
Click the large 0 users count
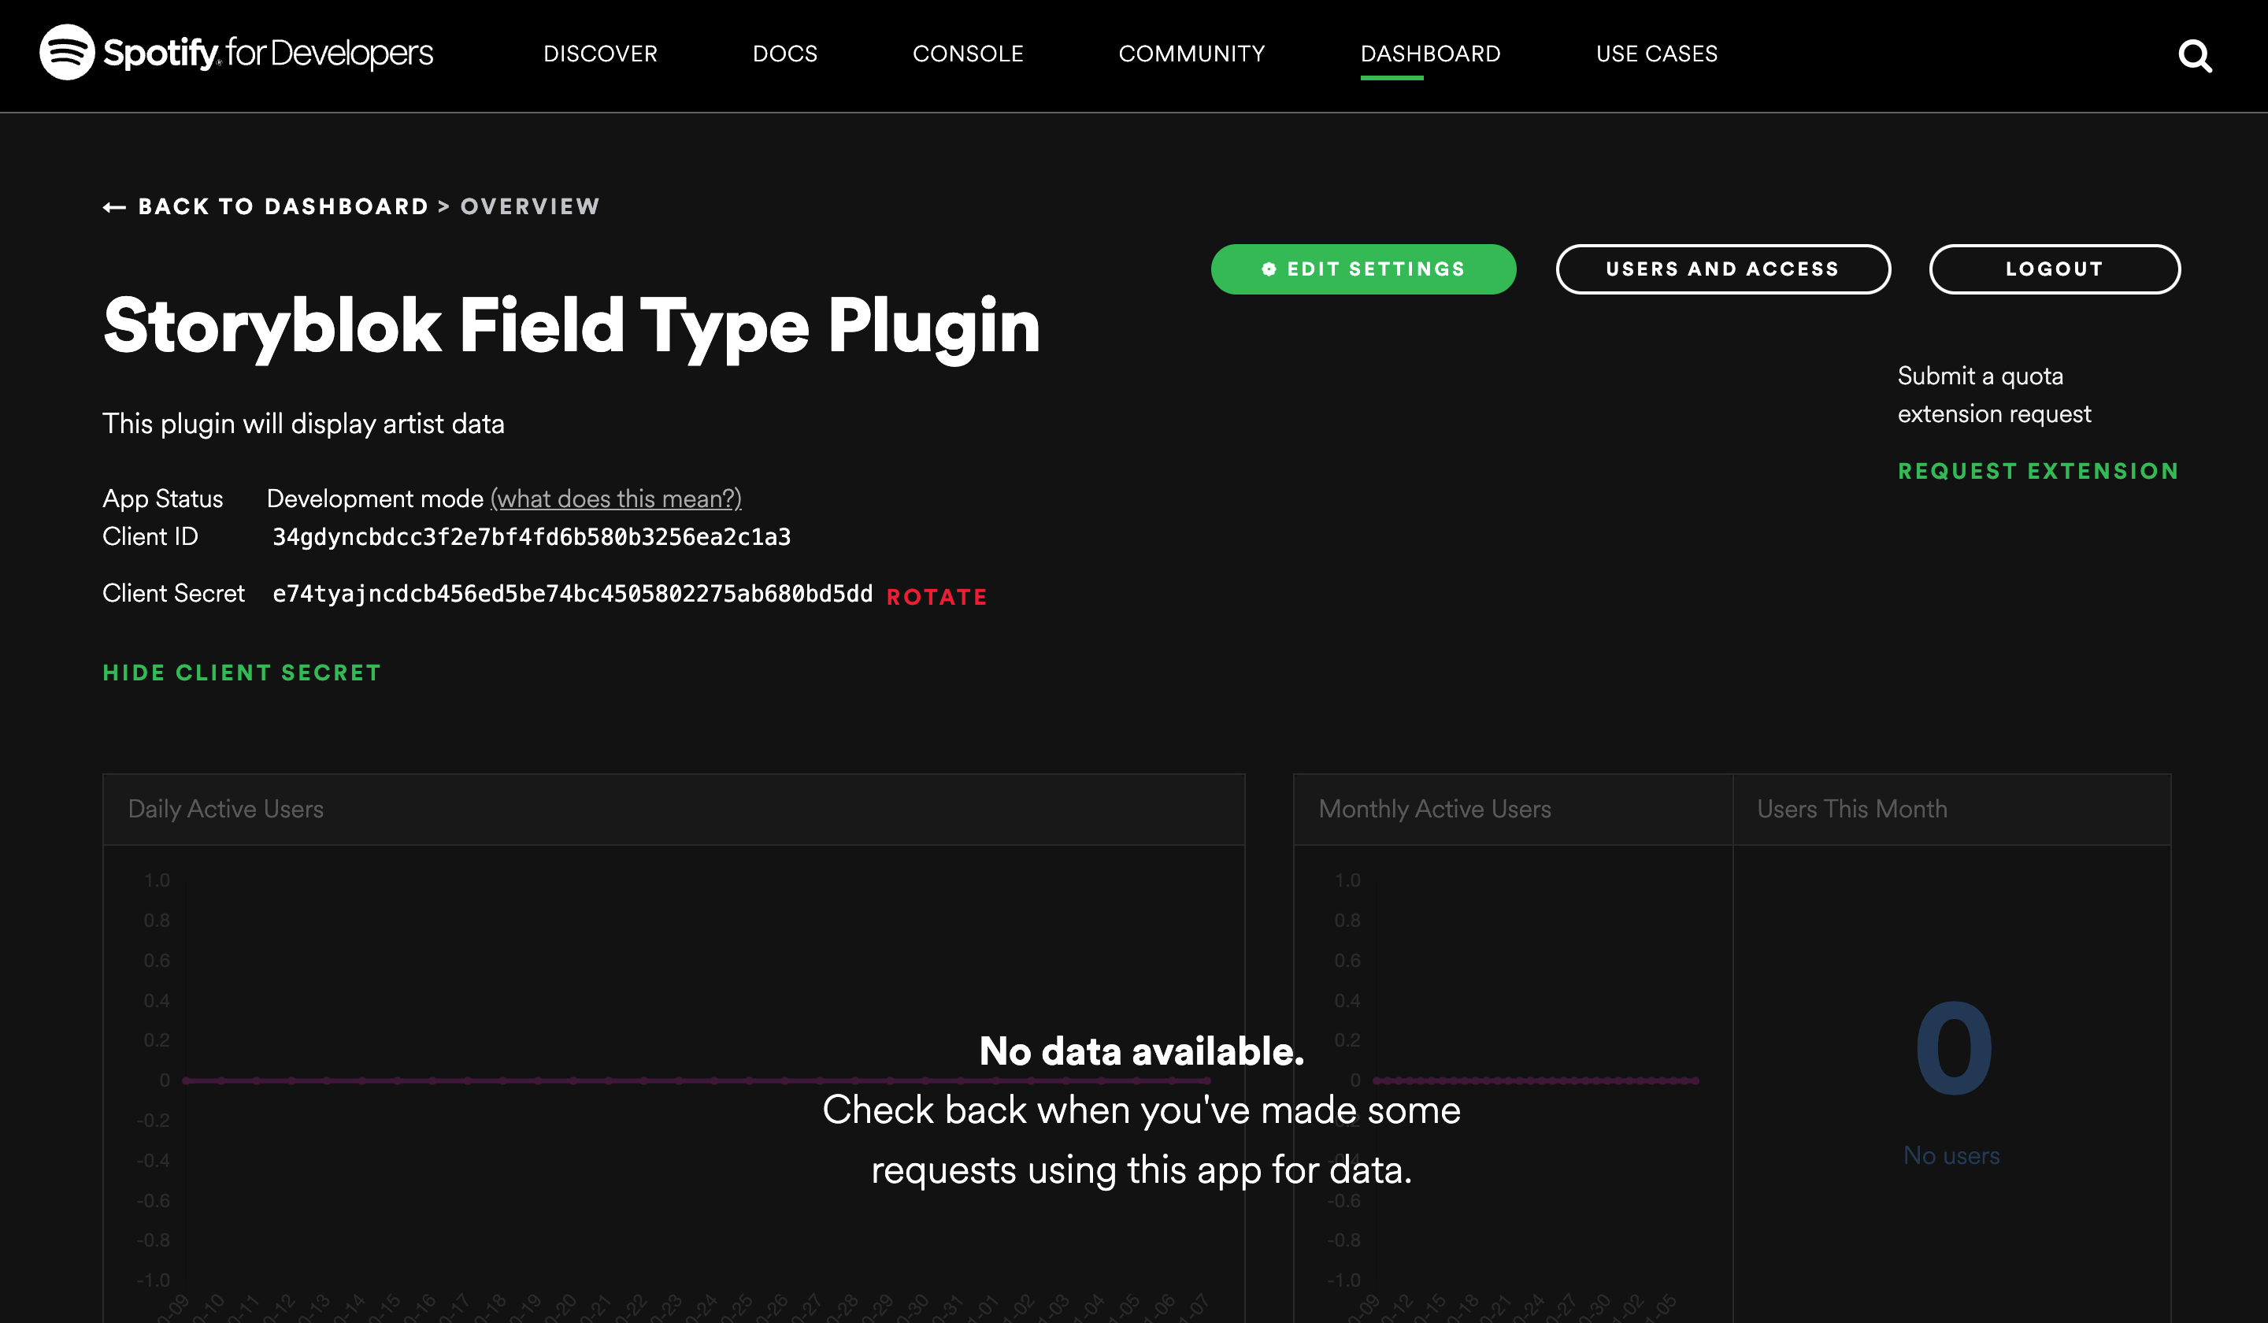pyautogui.click(x=1953, y=1048)
